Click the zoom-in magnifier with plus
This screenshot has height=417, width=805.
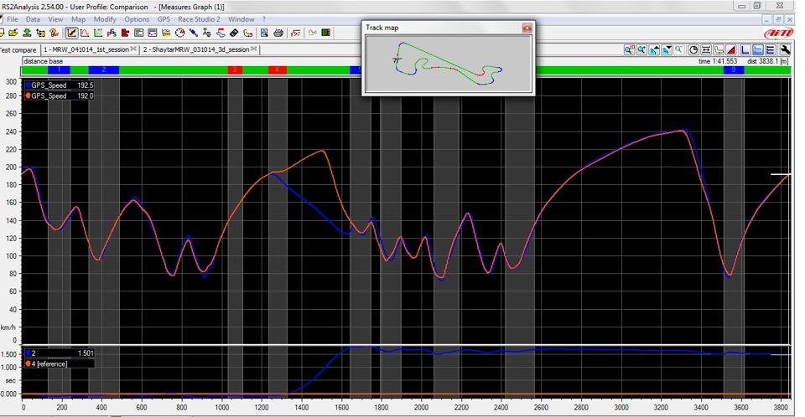(x=641, y=49)
